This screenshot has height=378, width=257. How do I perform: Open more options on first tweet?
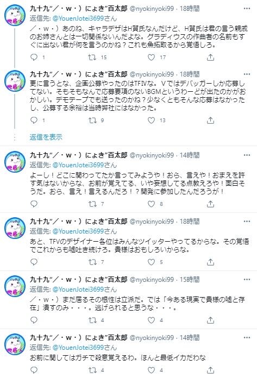[247, 9]
